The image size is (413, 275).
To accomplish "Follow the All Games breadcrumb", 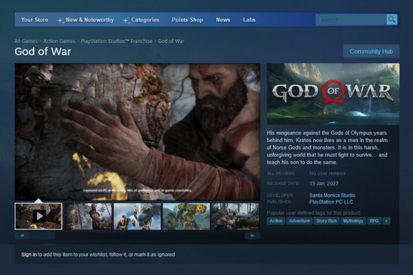I will 26,41.
